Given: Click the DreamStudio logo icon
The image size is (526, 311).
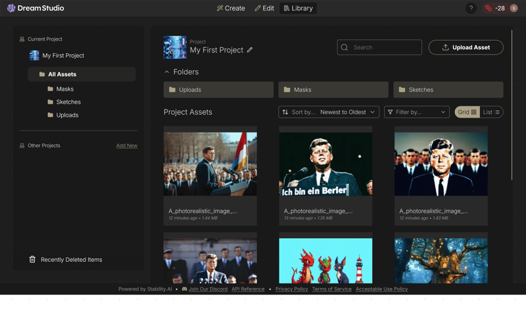Looking at the screenshot, I should [x=11, y=9].
